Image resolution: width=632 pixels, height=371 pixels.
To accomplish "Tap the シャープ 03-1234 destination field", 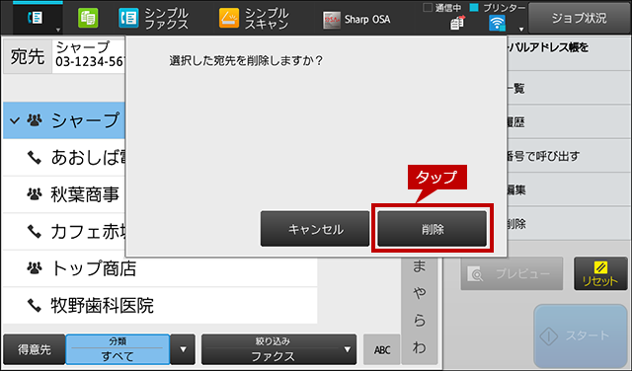I will pos(89,56).
